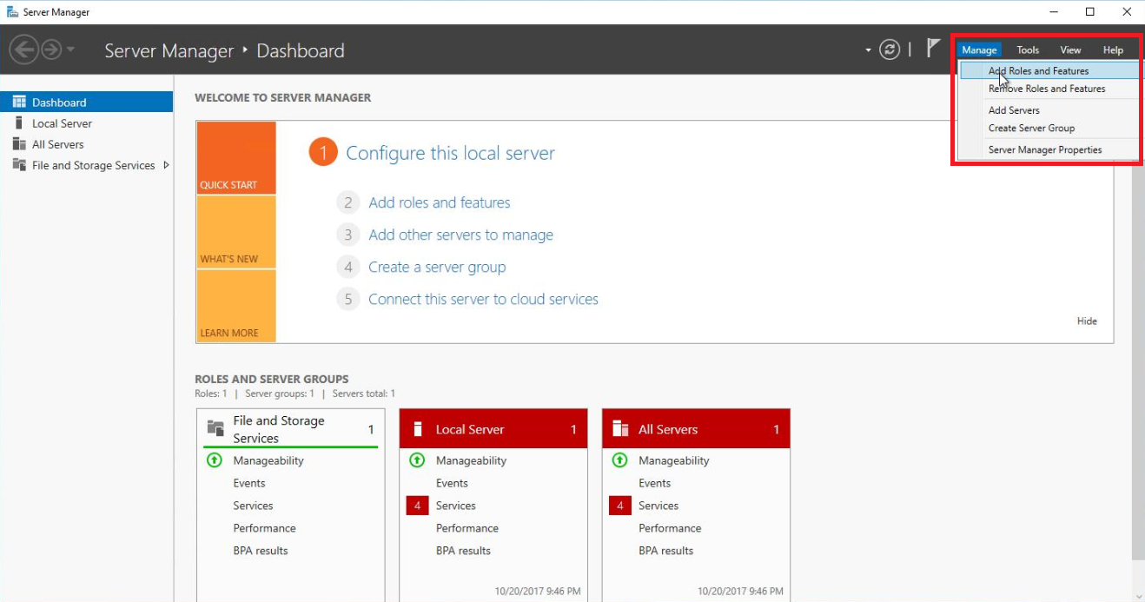
Task: Click the Services alert badge under Local Server
Action: click(418, 506)
